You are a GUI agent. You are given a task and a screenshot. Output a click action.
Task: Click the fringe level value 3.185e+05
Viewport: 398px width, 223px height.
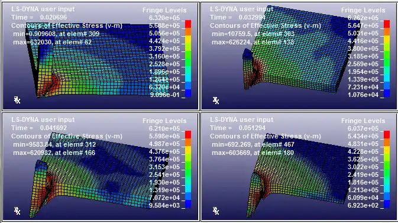tap(363, 56)
